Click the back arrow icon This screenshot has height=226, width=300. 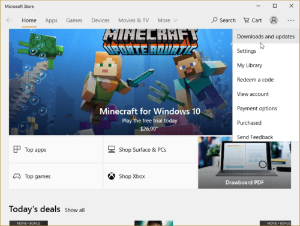click(x=9, y=20)
